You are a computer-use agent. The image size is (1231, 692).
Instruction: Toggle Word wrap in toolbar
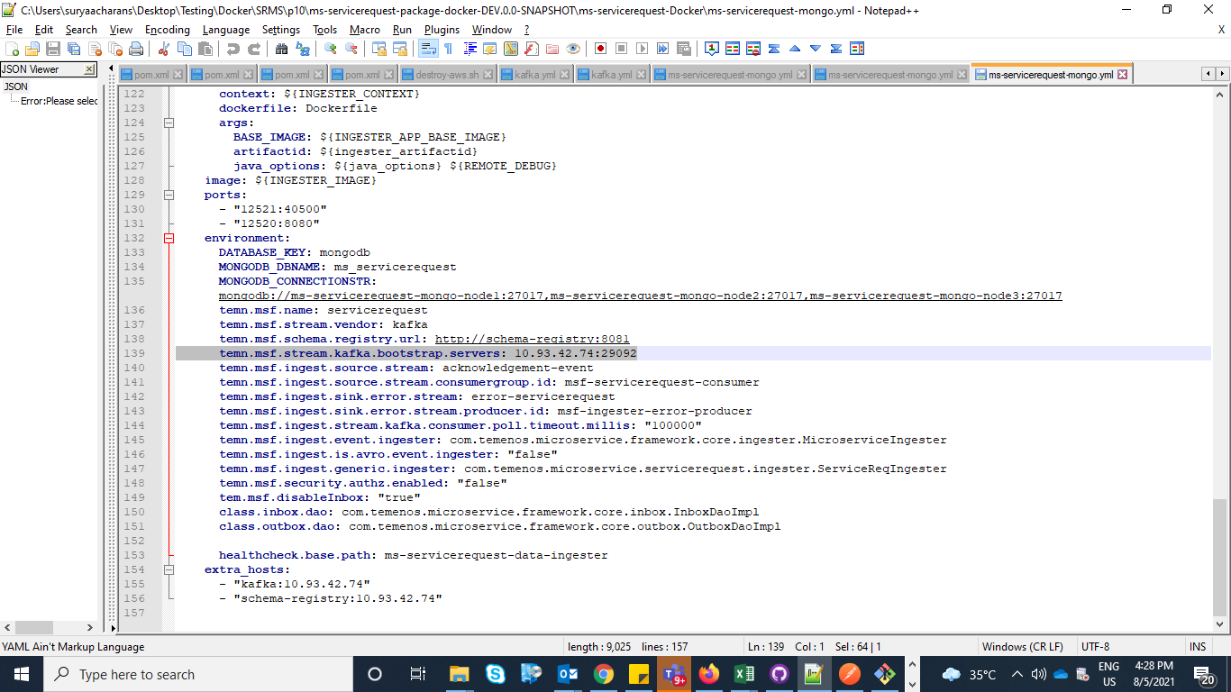tap(428, 49)
